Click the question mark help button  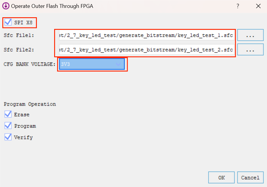tap(238, 6)
